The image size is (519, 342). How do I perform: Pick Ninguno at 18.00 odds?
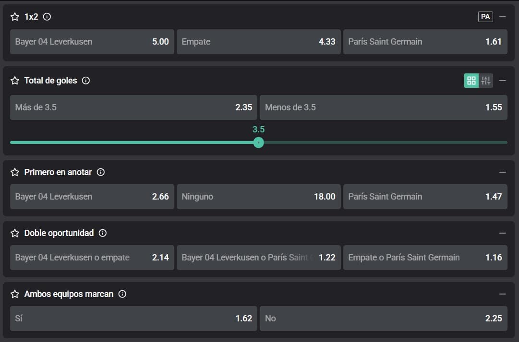click(258, 197)
